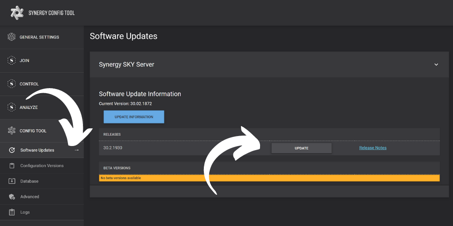
Task: Click the Software Updates page title
Action: (124, 36)
